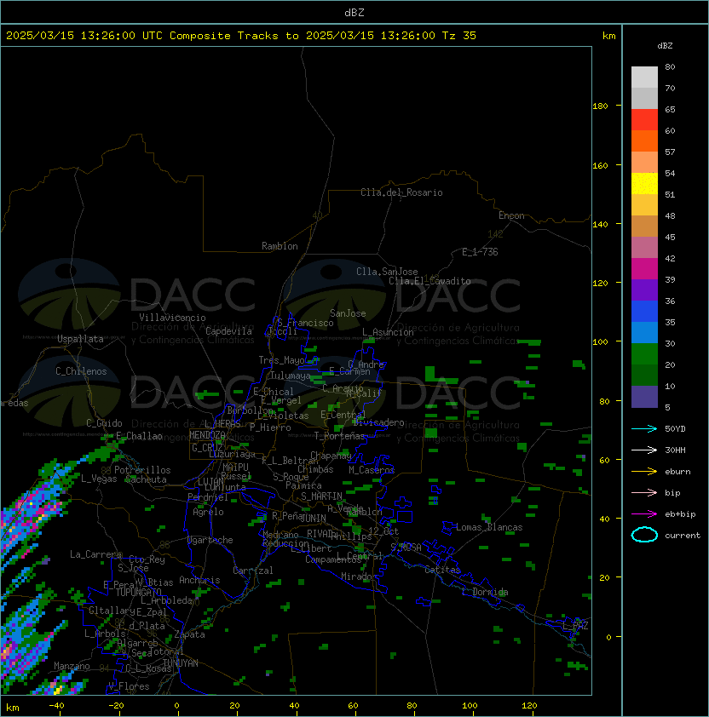709x717 pixels.
Task: Click the 'Clla.del_Rosario' map label
Action: tap(401, 193)
